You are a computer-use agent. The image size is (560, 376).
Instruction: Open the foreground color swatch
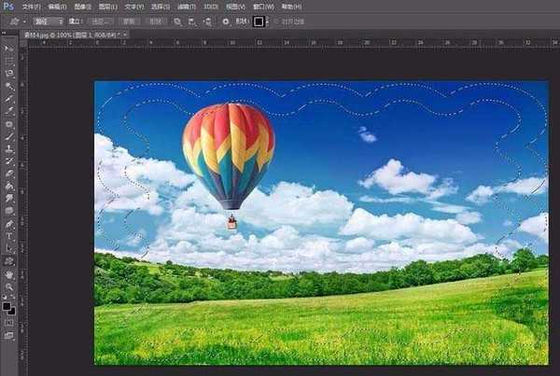(7, 304)
